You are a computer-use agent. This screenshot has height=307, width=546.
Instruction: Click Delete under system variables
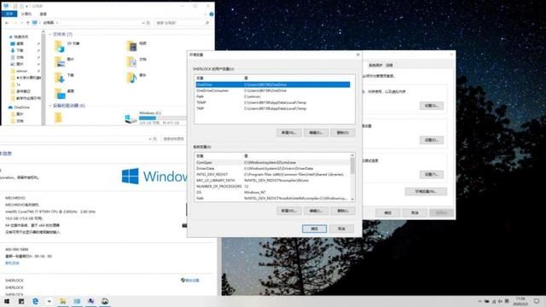coord(343,211)
